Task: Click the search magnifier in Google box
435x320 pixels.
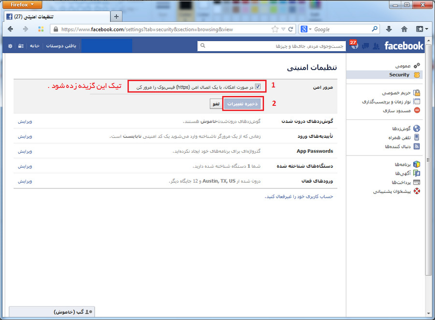Action: [375, 29]
